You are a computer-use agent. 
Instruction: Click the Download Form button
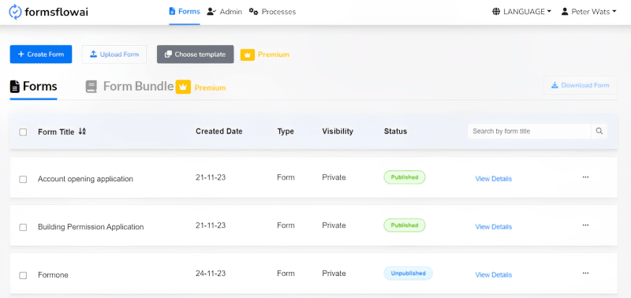581,85
